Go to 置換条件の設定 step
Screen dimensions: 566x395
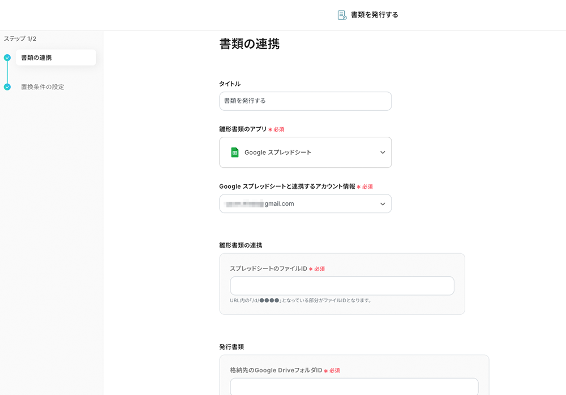tap(42, 87)
